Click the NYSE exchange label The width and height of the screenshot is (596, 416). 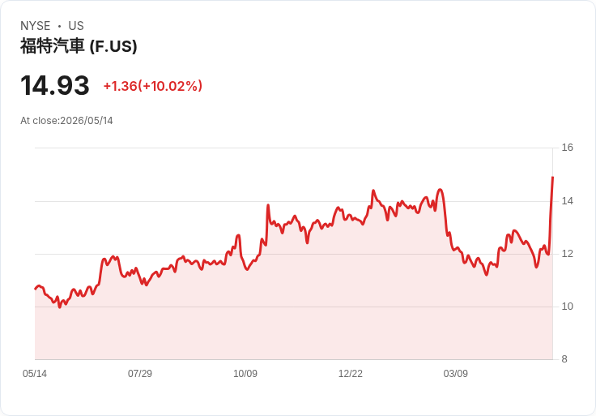36,25
